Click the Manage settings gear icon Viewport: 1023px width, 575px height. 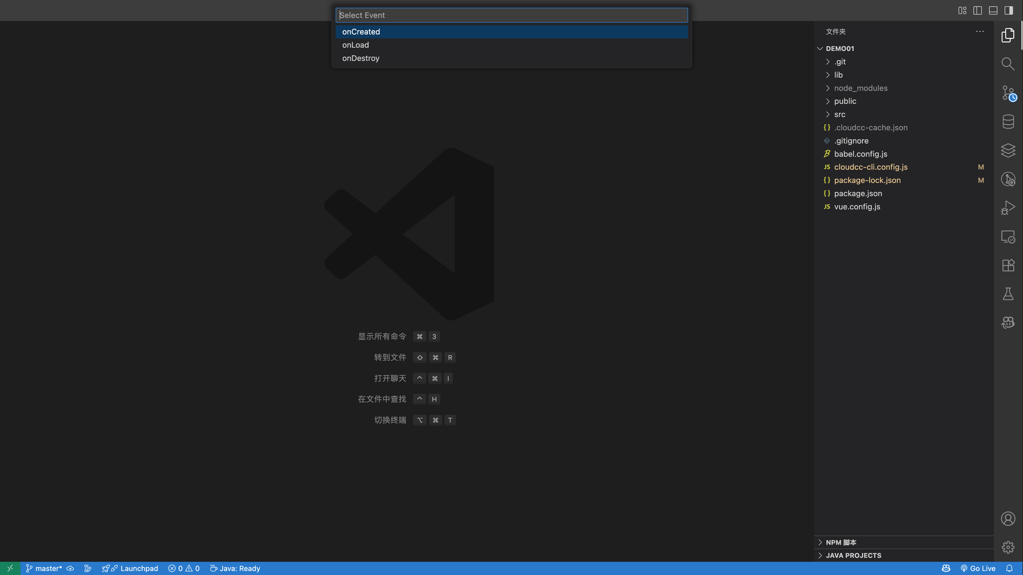[1008, 547]
